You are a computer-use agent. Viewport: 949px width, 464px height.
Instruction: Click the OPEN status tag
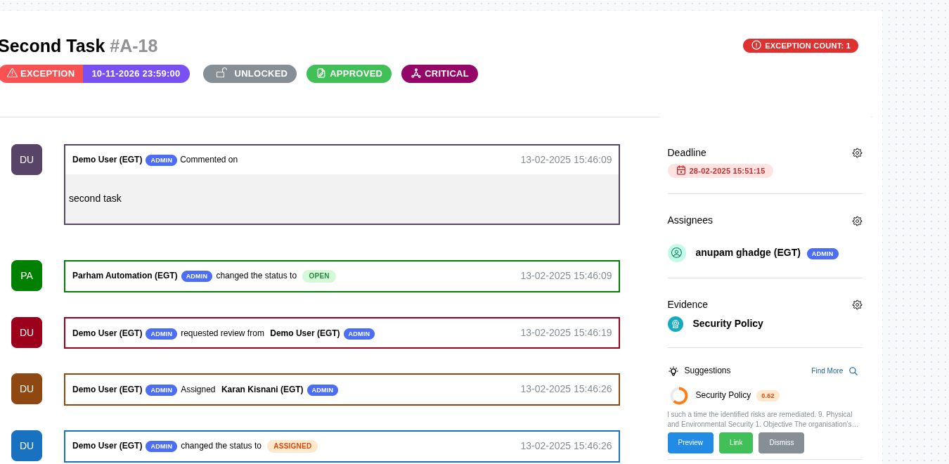pos(319,276)
